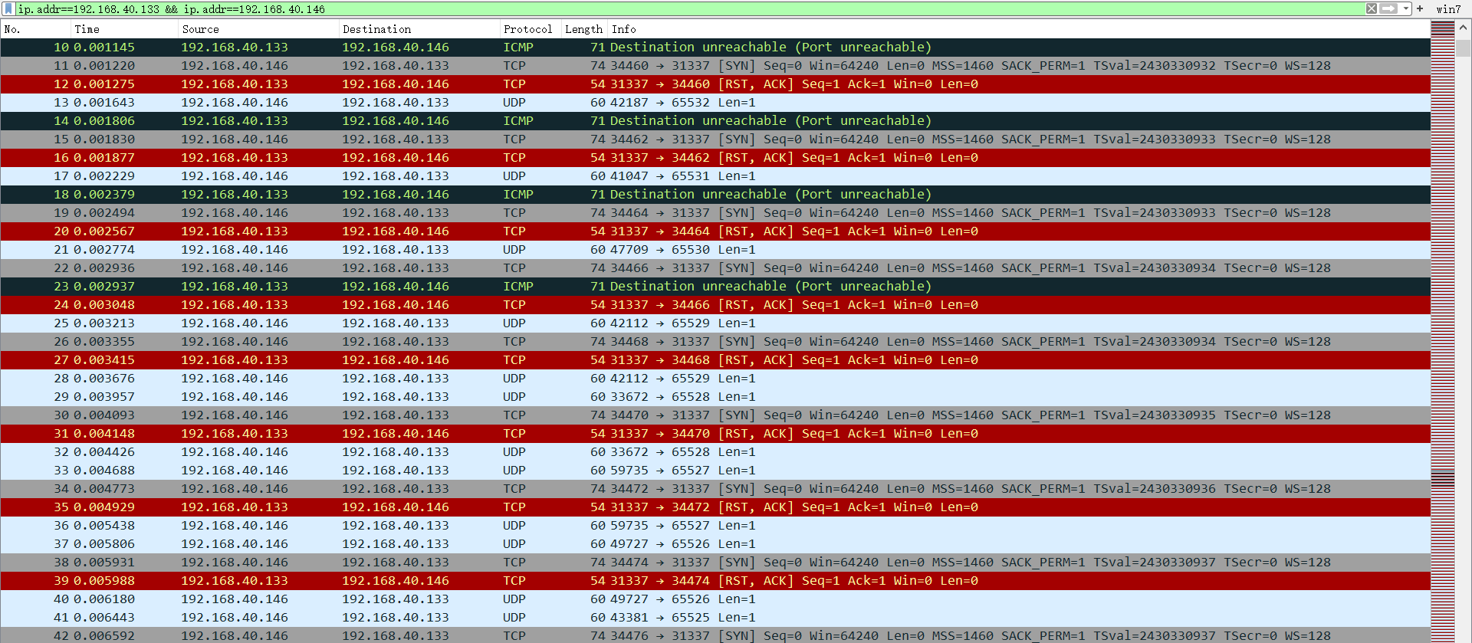The height and width of the screenshot is (643, 1472).
Task: Select packet 19 SYN from port 34464
Action: [x=715, y=213]
